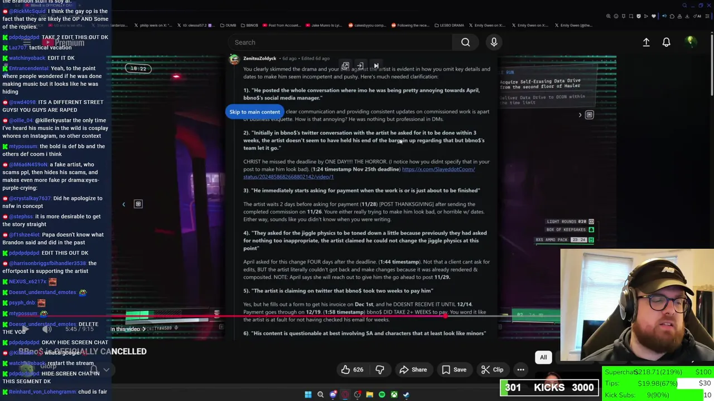Open 'cakesbyyou comp...' bookmark
The image size is (714, 401).
[367, 25]
